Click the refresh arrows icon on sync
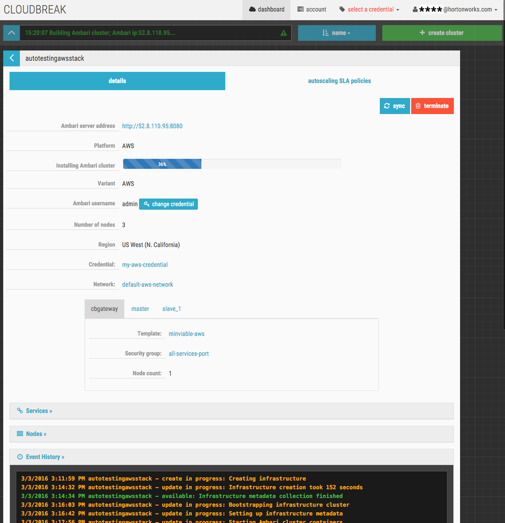Viewport: 505px width, 523px height. tap(387, 106)
